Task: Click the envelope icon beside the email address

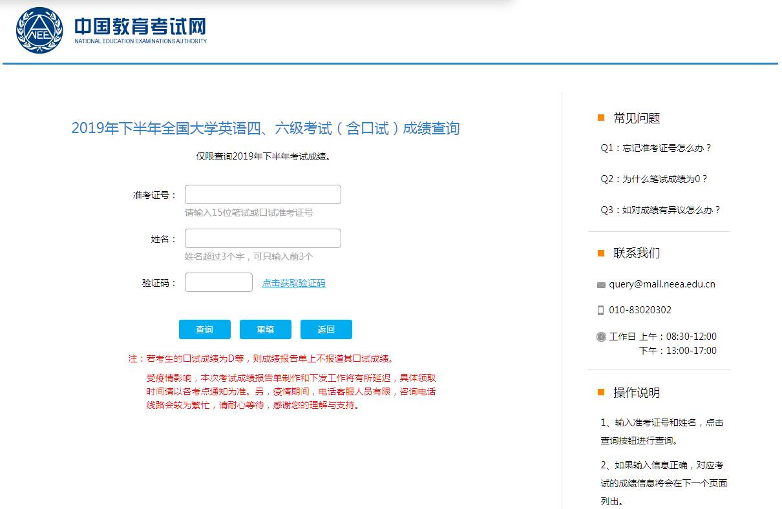Action: (x=601, y=285)
